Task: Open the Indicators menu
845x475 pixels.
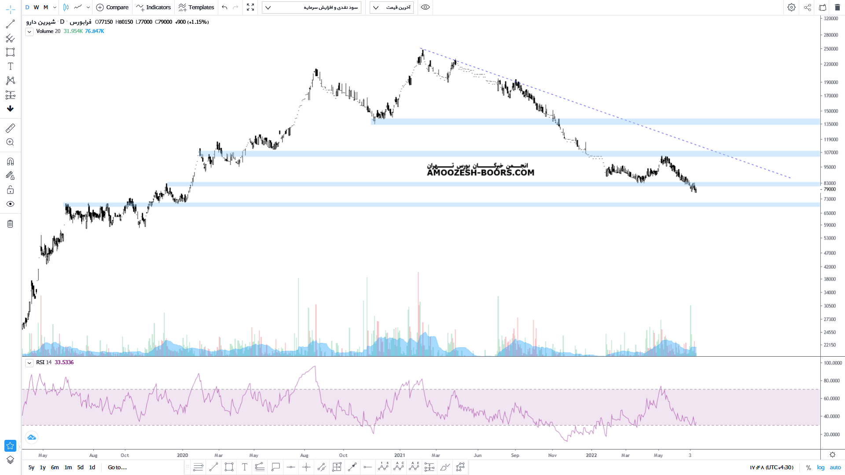Action: click(x=154, y=7)
